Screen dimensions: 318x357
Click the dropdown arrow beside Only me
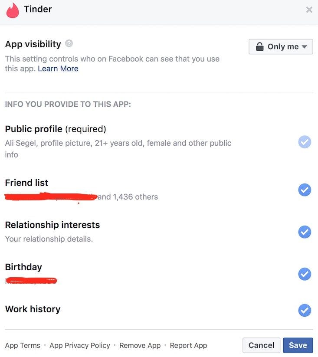304,47
